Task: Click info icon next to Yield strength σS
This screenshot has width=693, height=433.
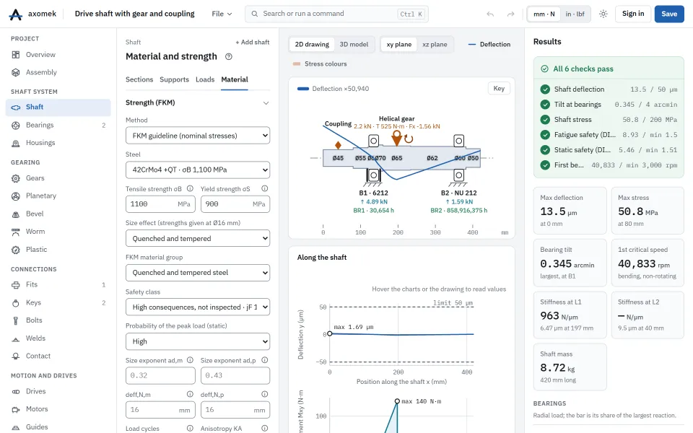Action: point(265,188)
